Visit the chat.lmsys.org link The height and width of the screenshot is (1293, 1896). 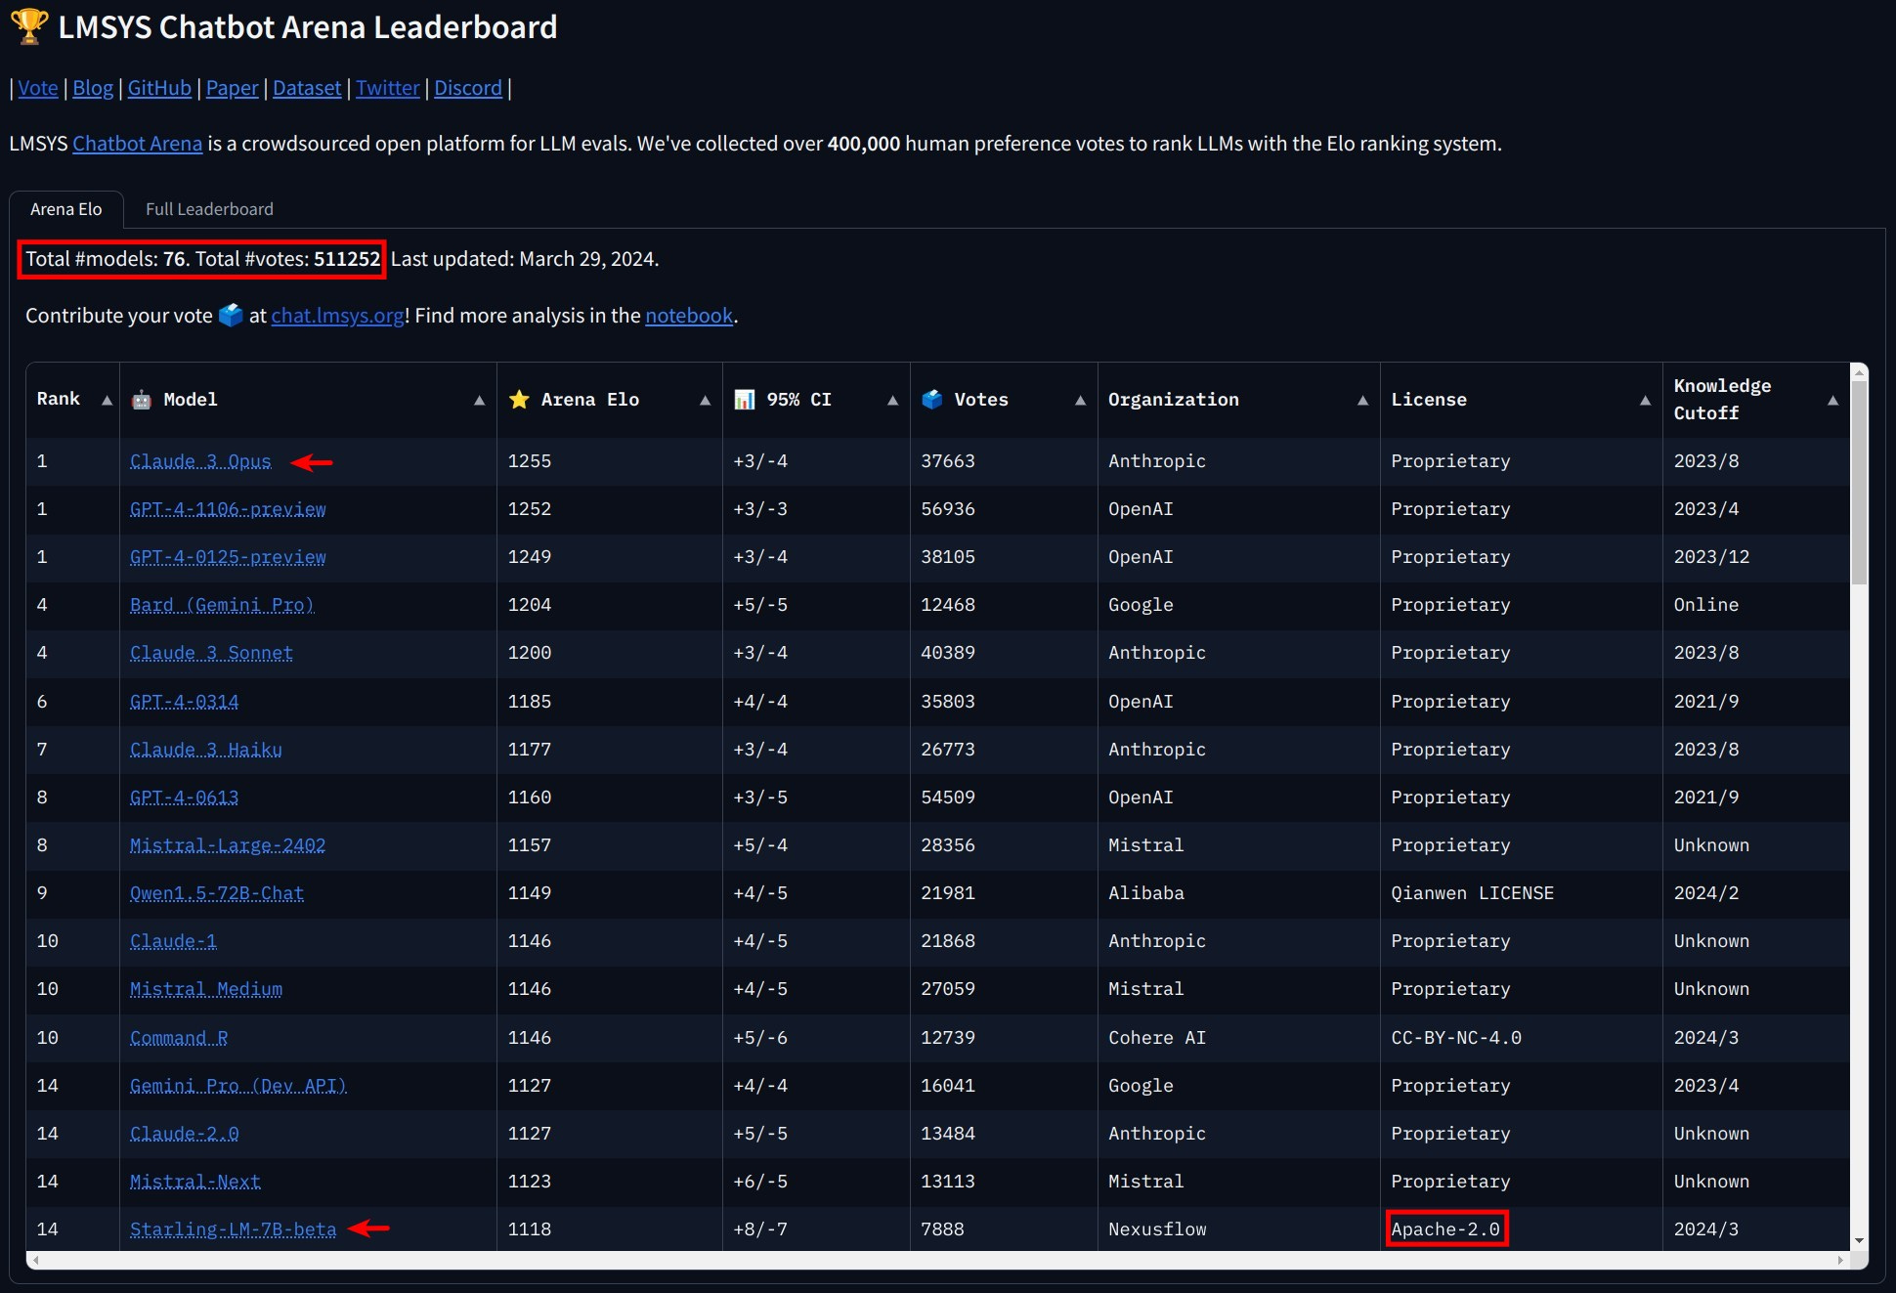[x=338, y=316]
